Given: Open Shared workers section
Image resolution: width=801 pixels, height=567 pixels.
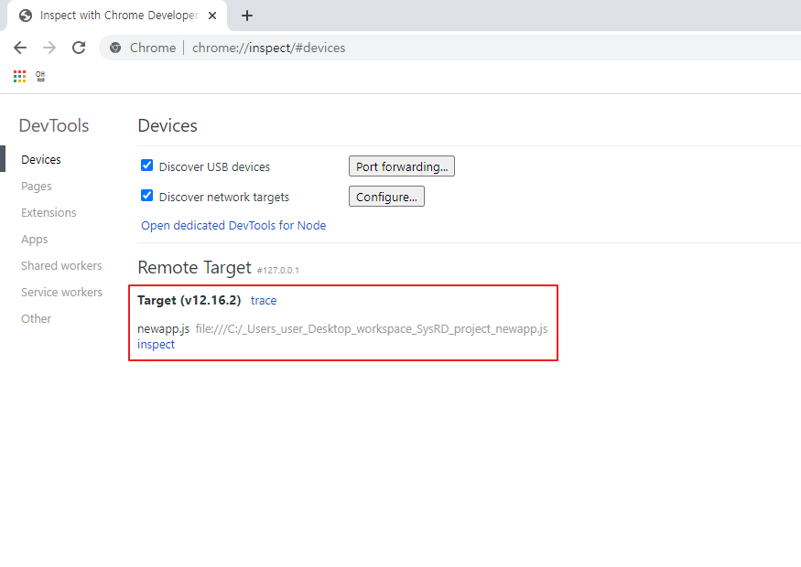Looking at the screenshot, I should pyautogui.click(x=61, y=266).
